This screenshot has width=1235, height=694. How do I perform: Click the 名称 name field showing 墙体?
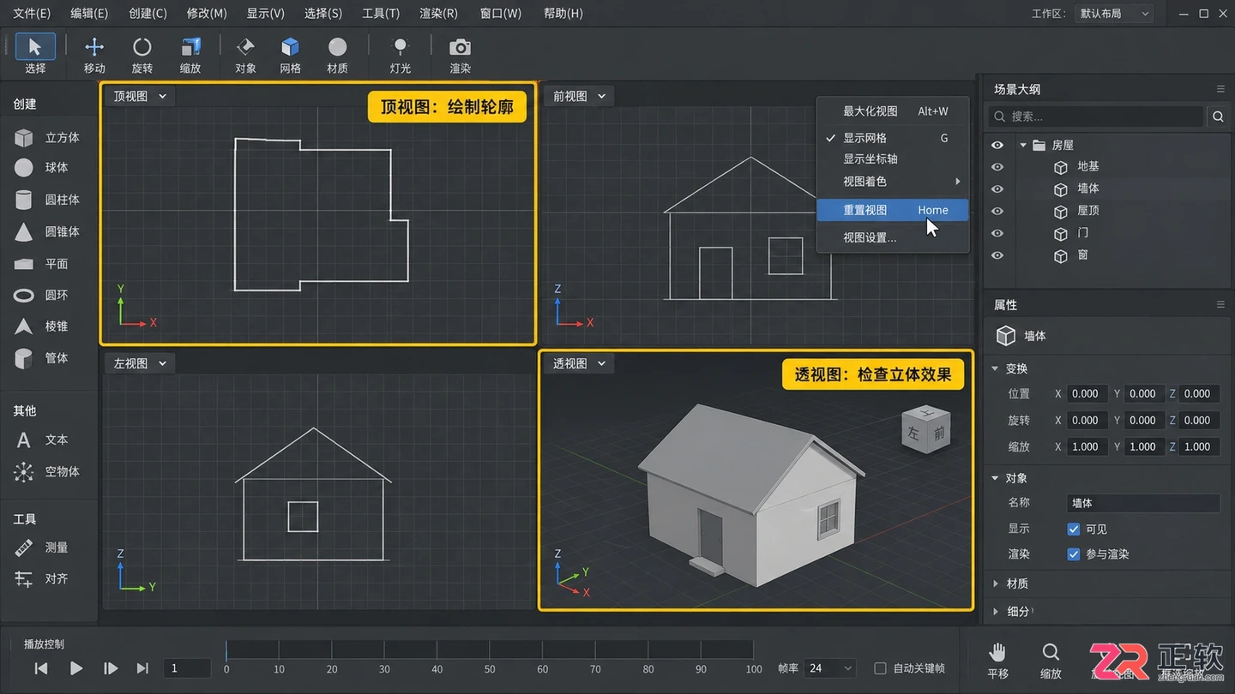1143,503
